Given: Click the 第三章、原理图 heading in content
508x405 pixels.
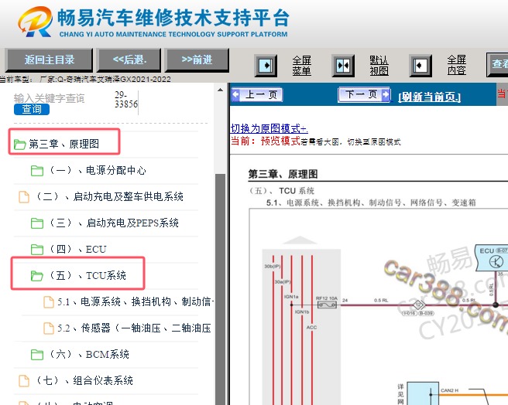Looking at the screenshot, I should coord(283,175).
